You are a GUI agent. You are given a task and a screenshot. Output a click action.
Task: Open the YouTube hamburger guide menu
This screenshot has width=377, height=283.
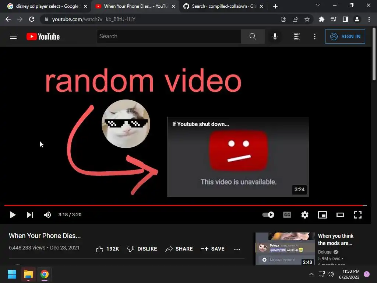tap(13, 36)
